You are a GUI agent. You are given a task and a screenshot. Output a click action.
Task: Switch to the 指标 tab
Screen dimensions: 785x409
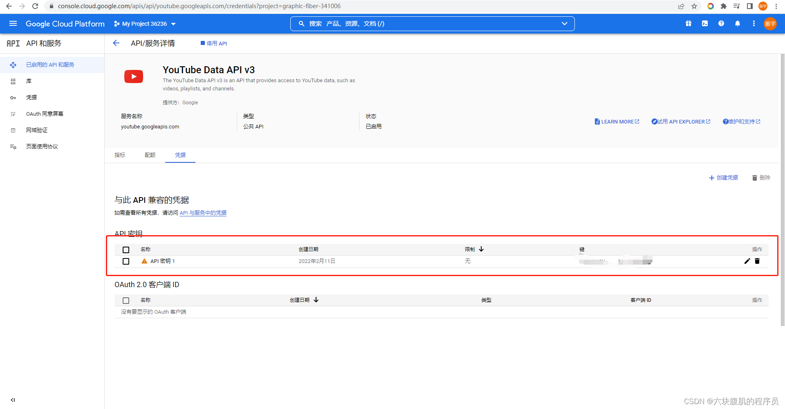point(120,155)
